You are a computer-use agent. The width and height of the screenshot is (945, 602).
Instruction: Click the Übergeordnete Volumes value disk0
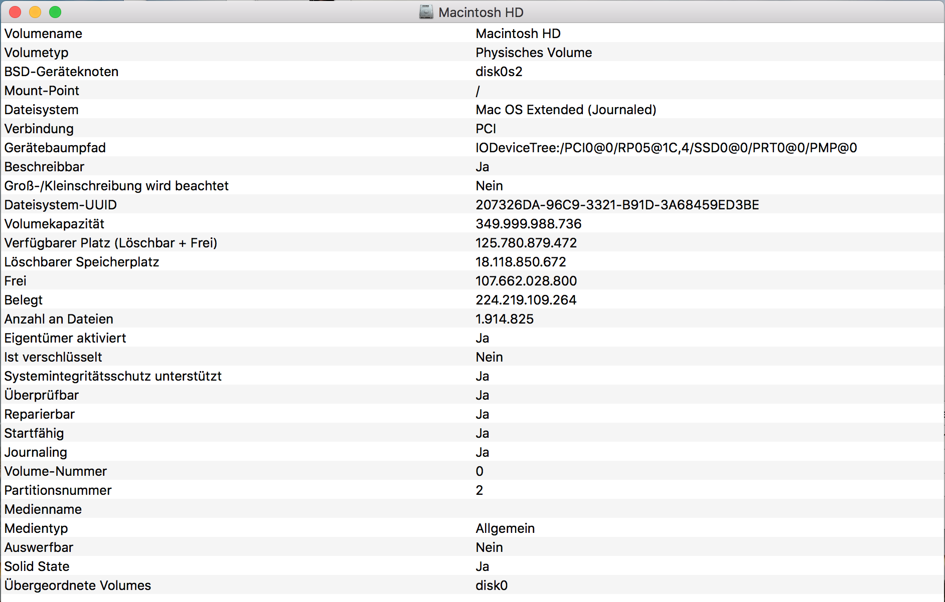click(x=491, y=585)
